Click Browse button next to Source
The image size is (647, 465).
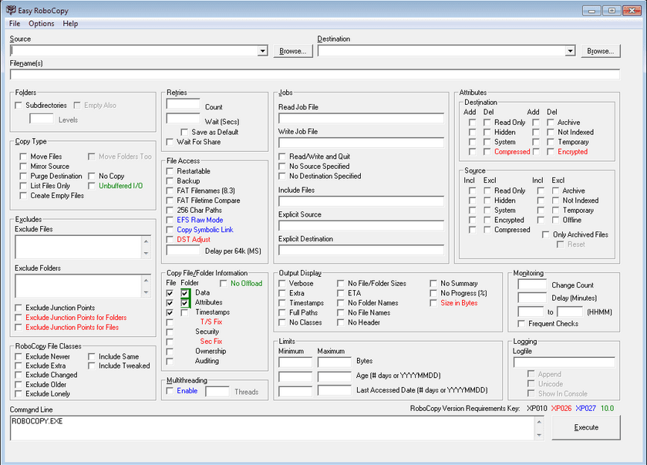tap(293, 51)
